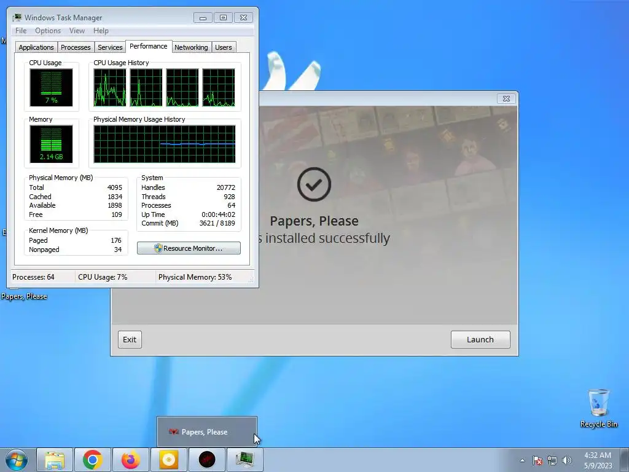Click the Available memory value 1898

[x=115, y=205]
